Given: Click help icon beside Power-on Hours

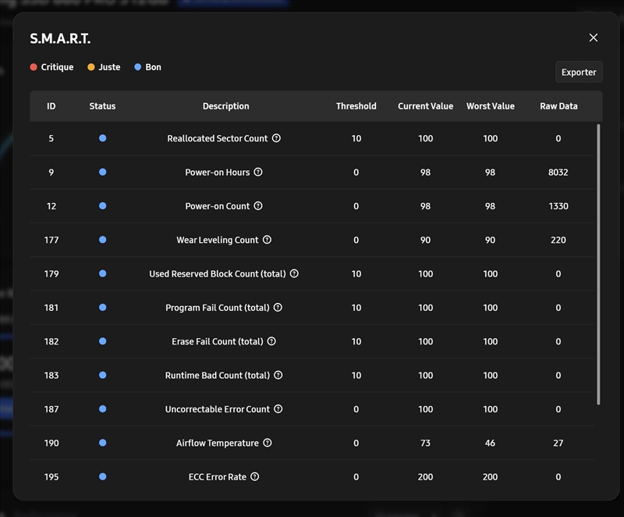Looking at the screenshot, I should coord(258,172).
